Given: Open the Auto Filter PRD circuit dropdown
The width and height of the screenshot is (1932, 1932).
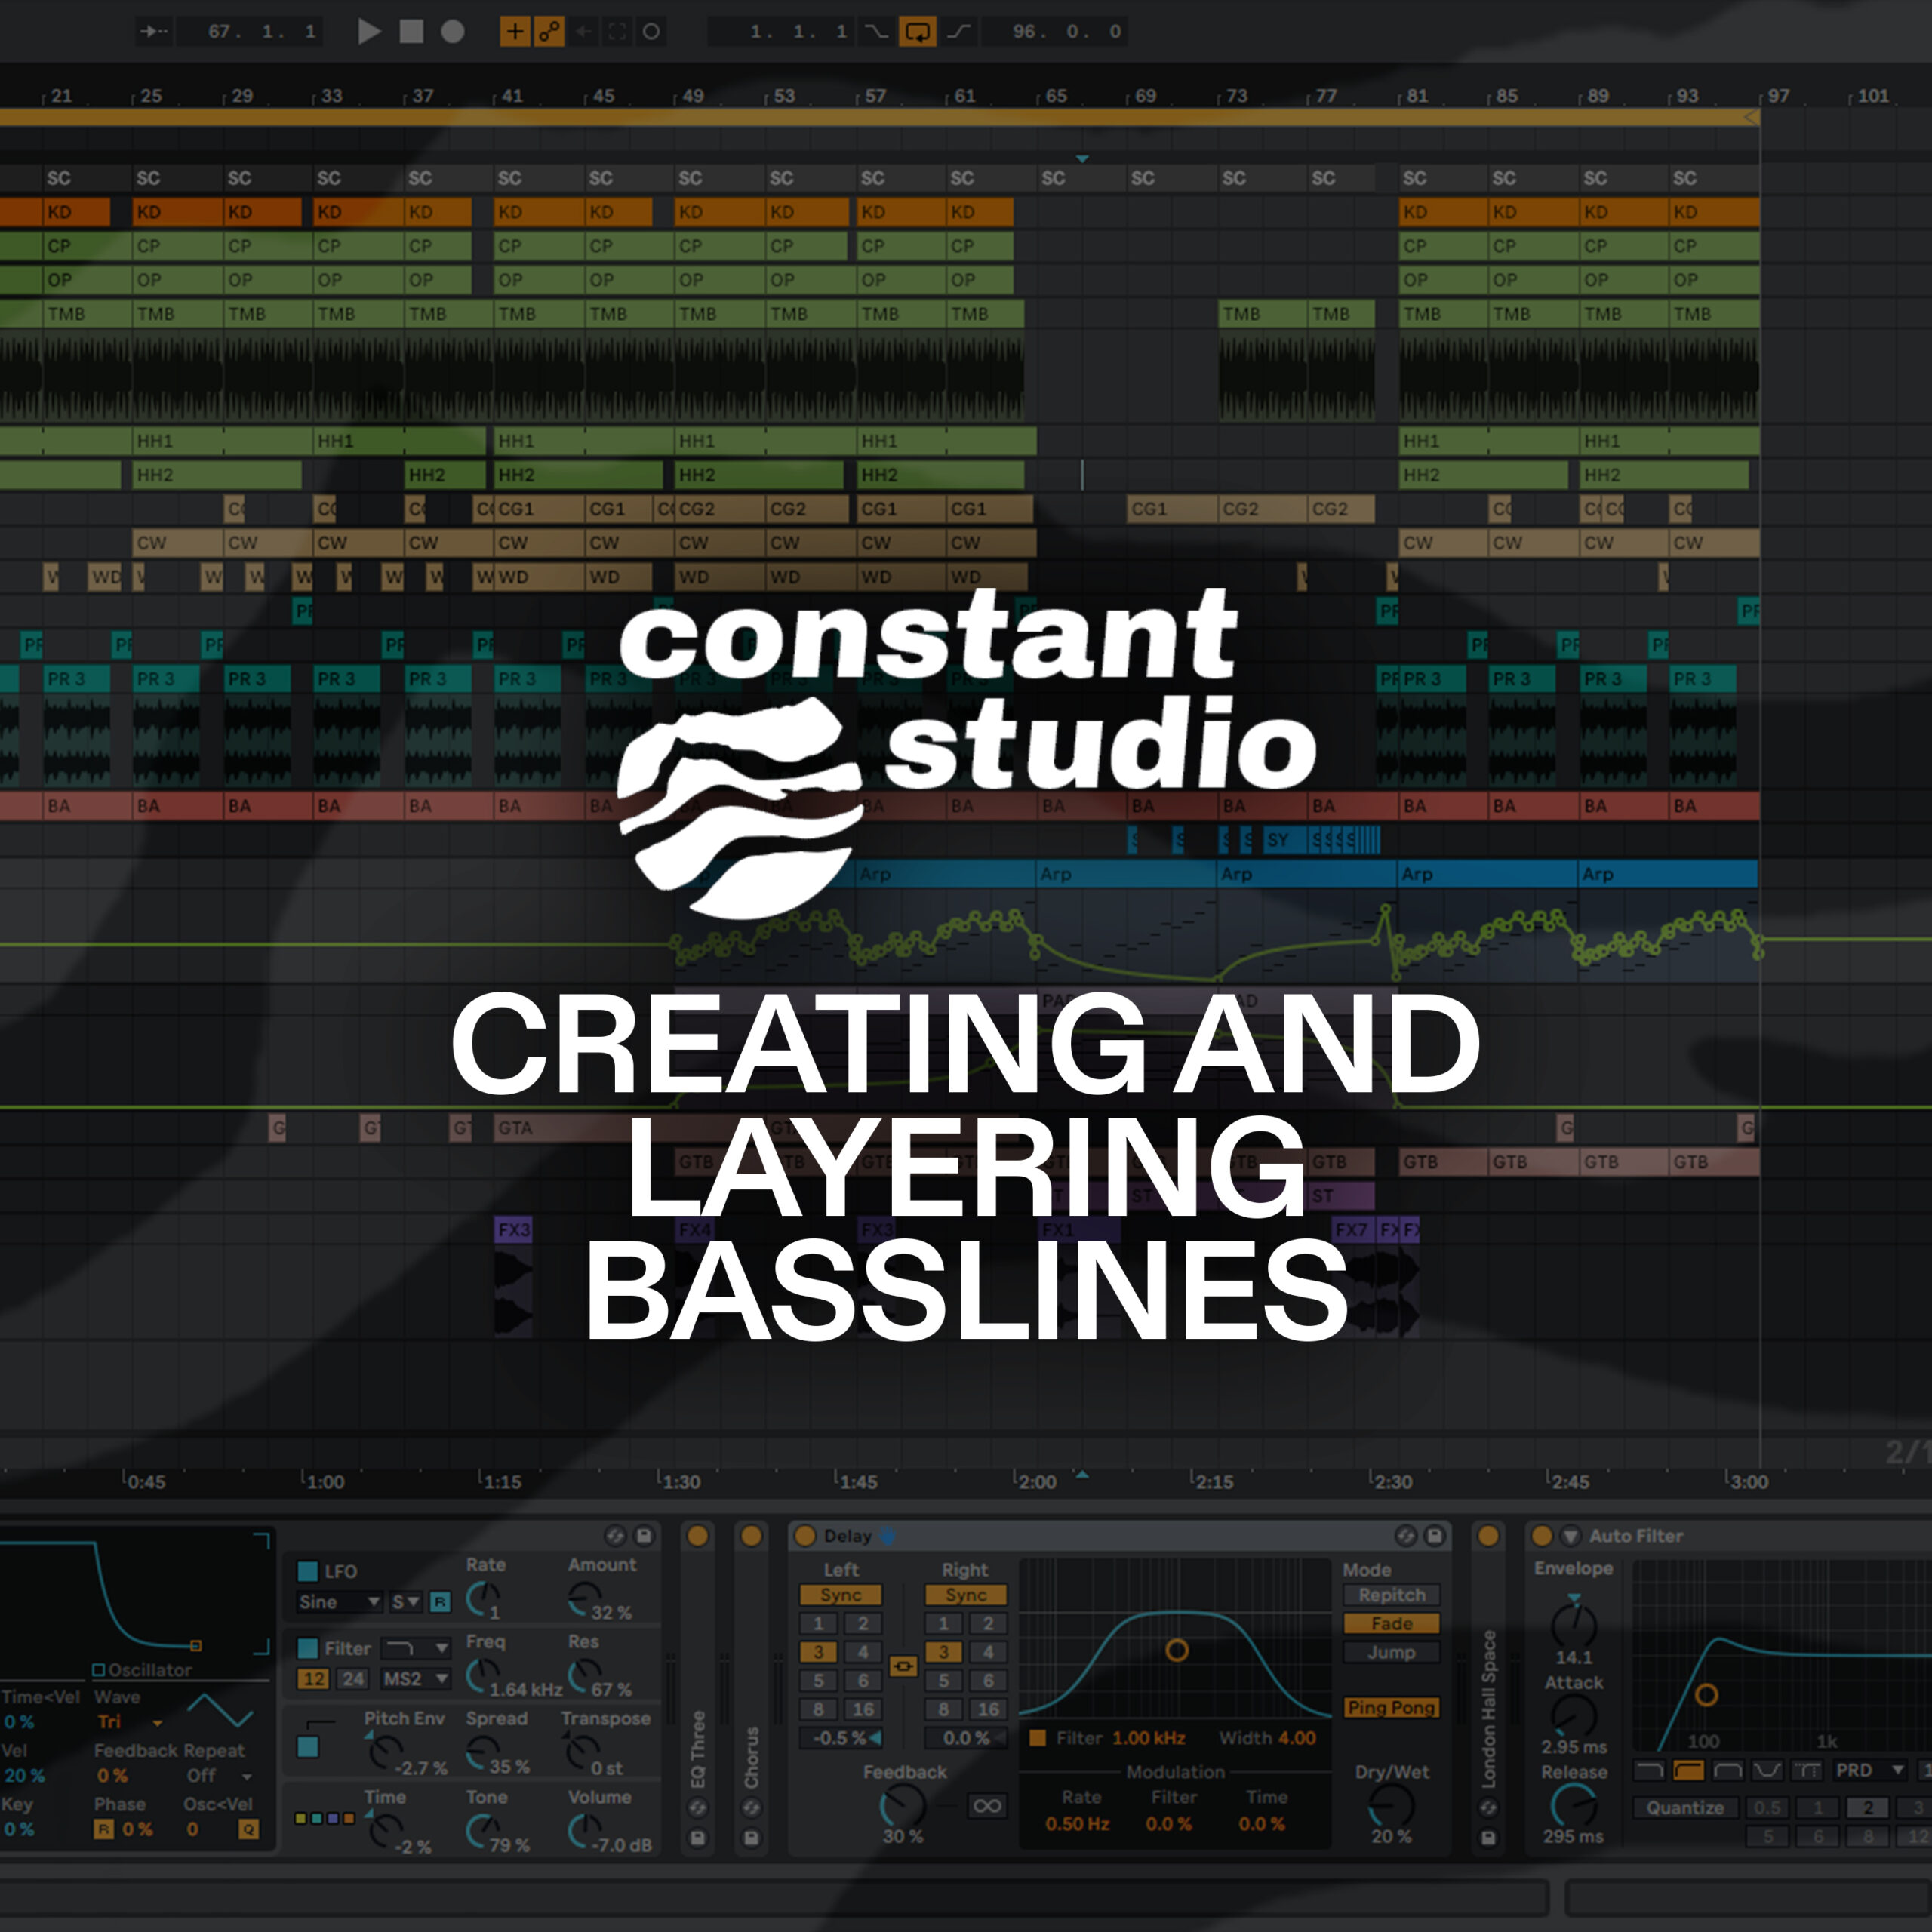Looking at the screenshot, I should 1871,1770.
